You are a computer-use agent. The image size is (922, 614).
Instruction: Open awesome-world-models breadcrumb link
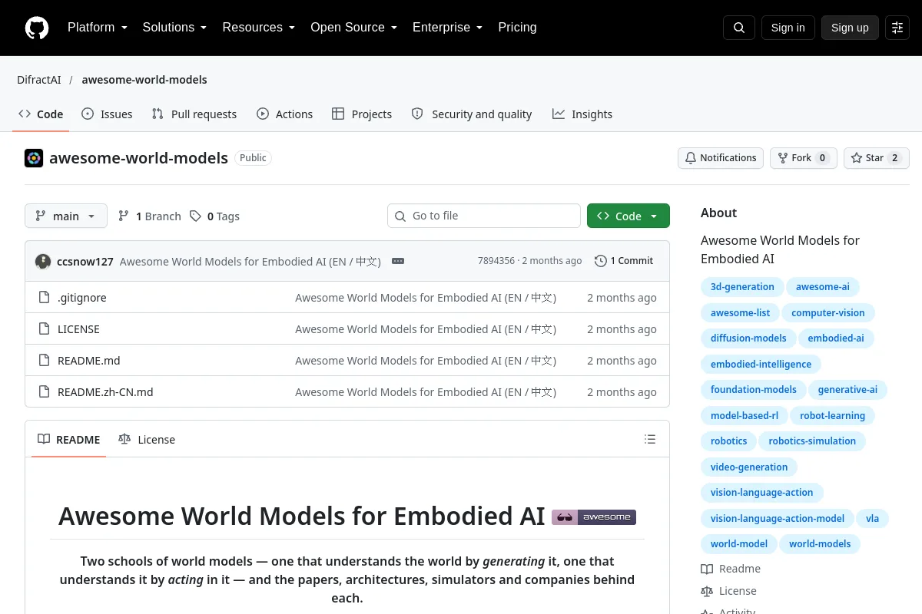144,80
